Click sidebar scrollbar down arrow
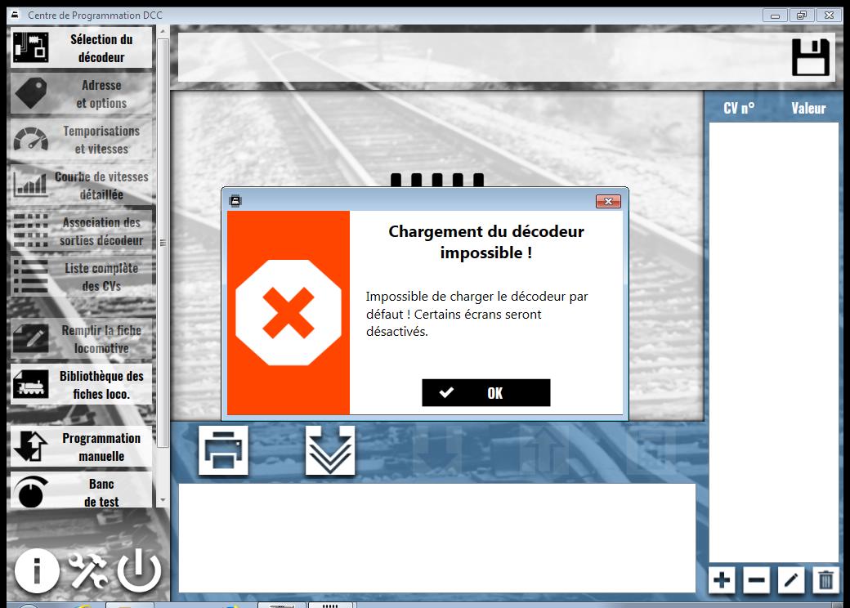 point(163,500)
